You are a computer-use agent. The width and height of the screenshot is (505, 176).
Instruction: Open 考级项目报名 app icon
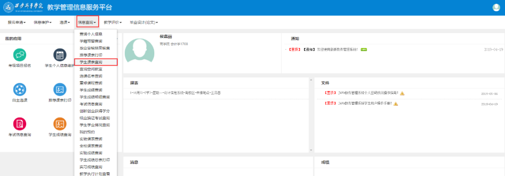tap(20, 55)
